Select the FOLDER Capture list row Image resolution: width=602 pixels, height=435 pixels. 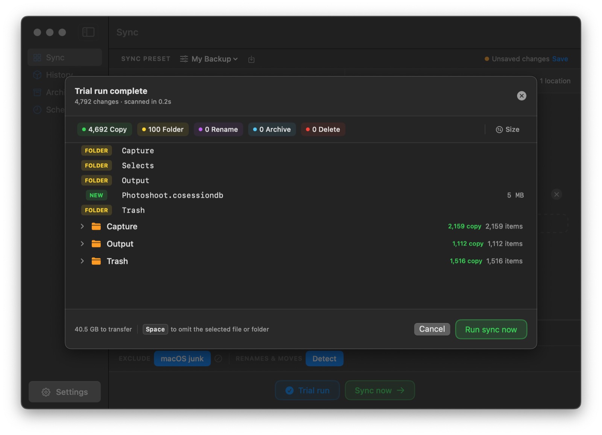301,150
